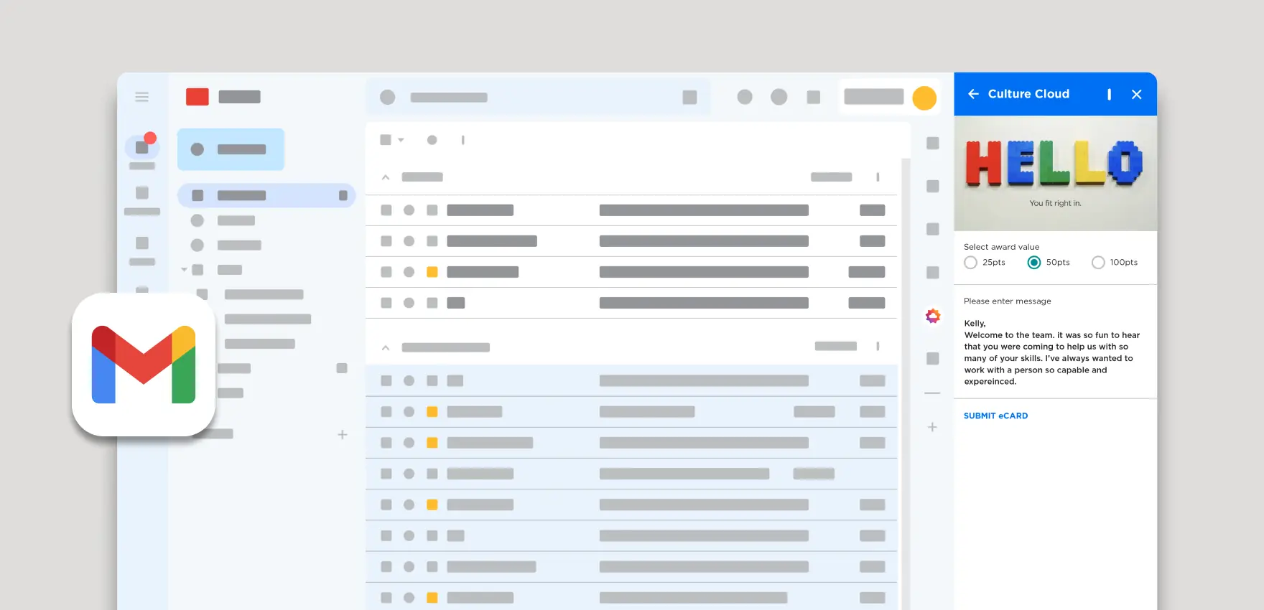
Task: Click into the eCard message text
Action: (1052, 352)
